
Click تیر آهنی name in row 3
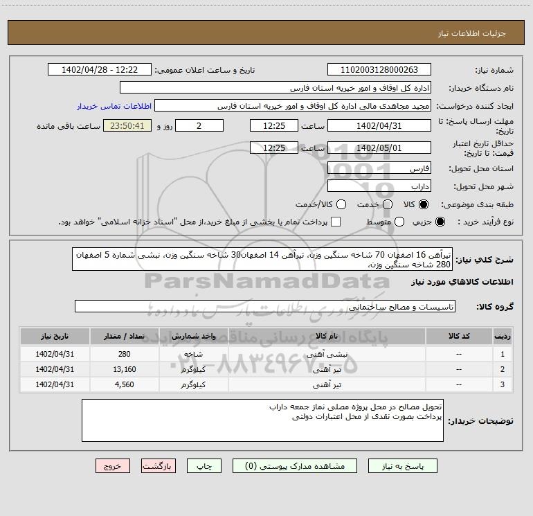pyautogui.click(x=327, y=384)
